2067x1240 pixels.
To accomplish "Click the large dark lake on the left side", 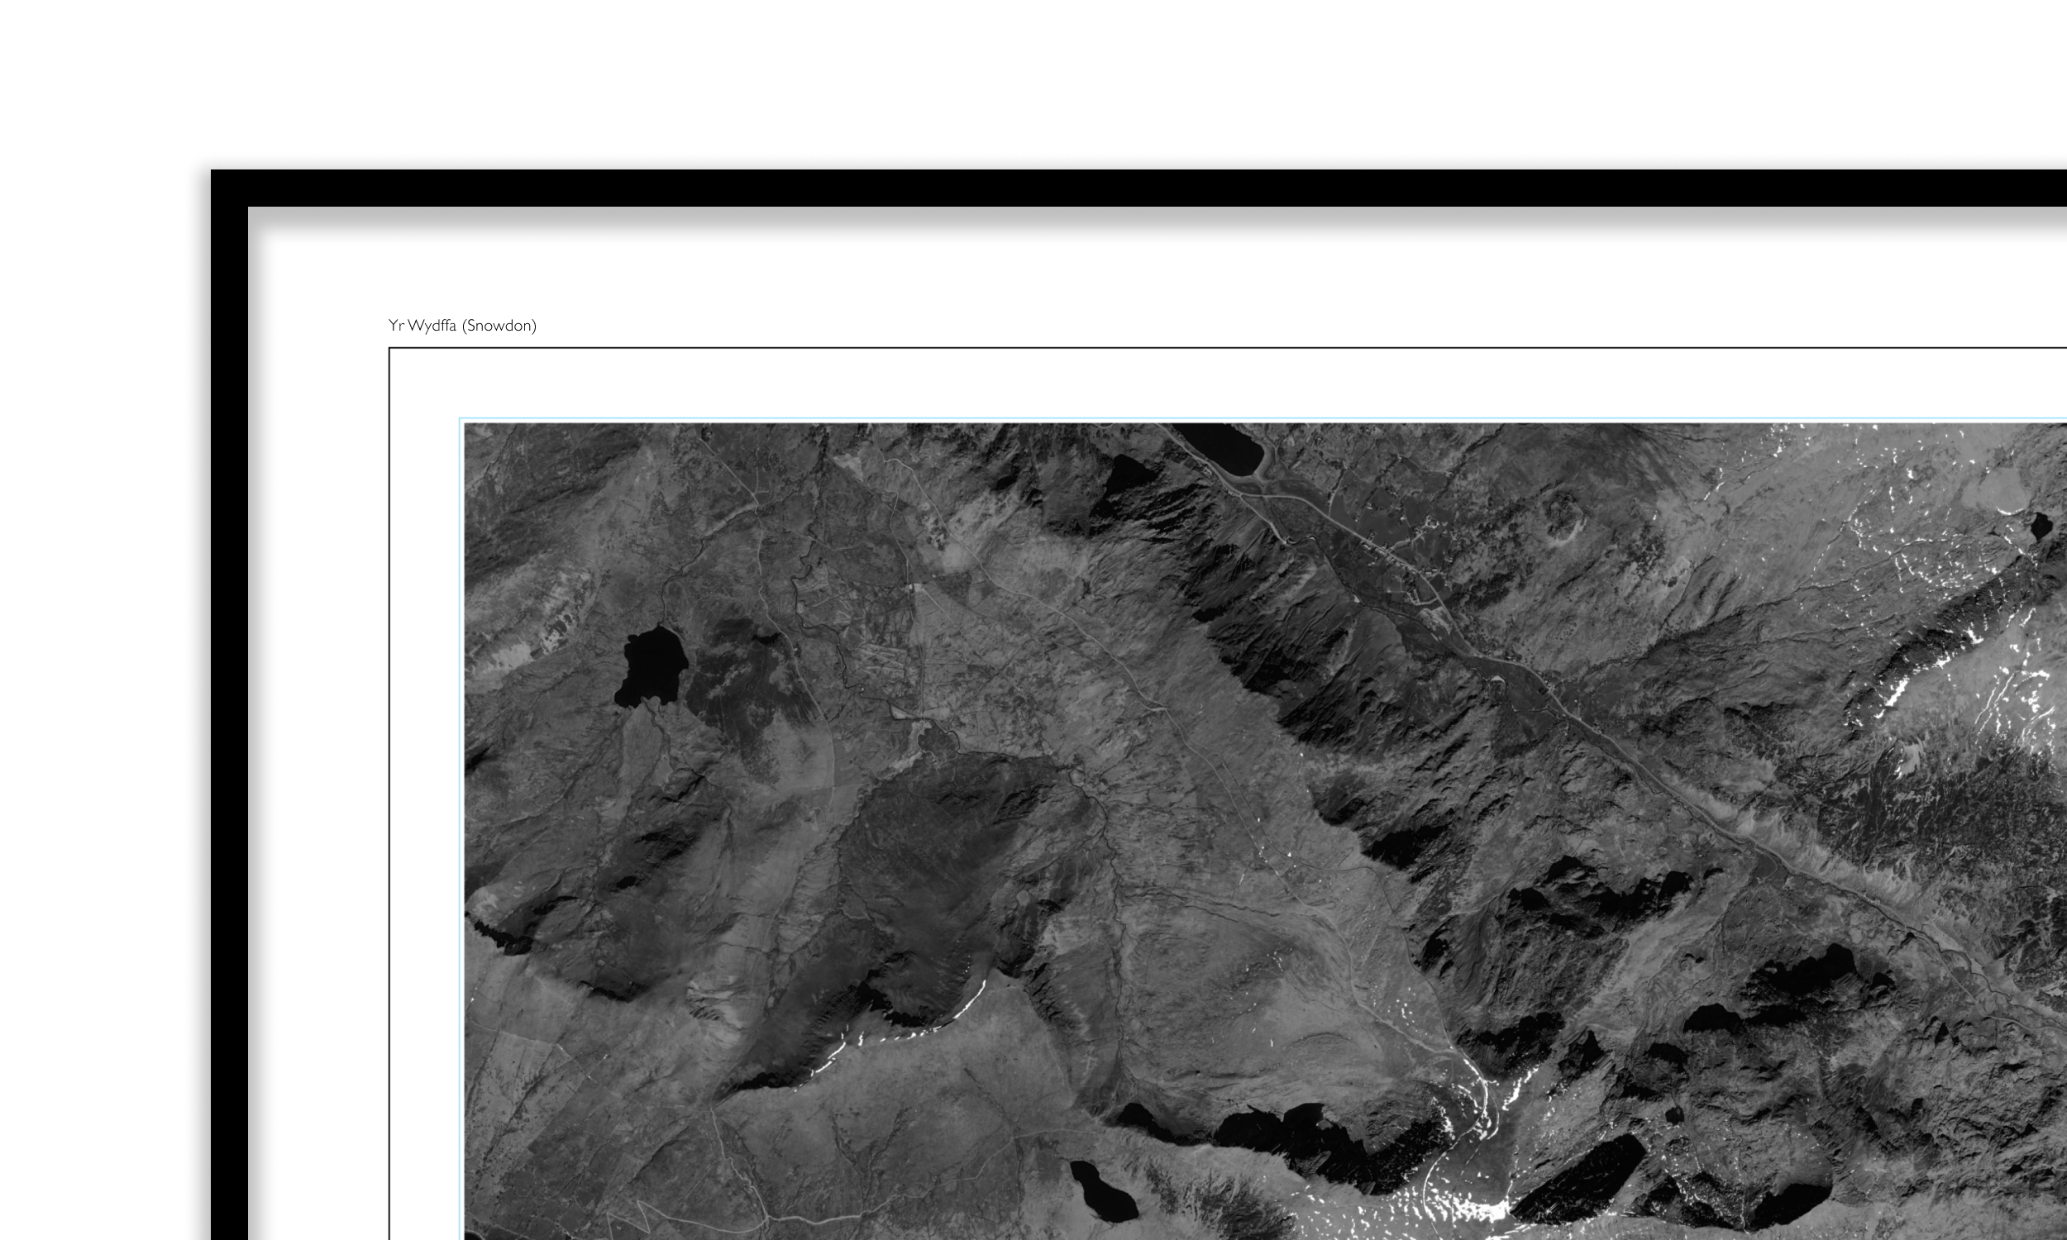I will [x=652, y=666].
